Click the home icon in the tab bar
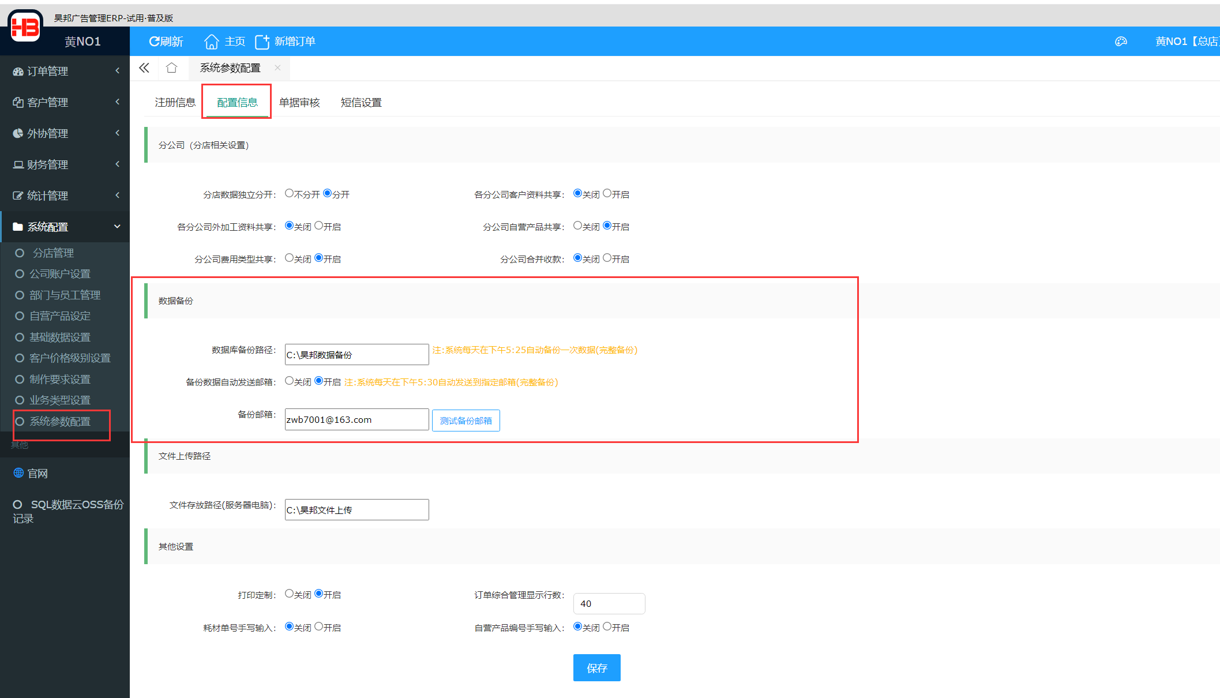This screenshot has width=1220, height=698. coord(171,68)
